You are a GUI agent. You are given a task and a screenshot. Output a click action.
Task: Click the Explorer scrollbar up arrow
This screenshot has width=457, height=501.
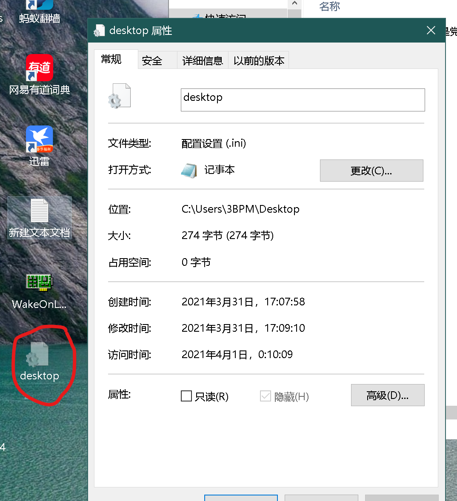295,4
